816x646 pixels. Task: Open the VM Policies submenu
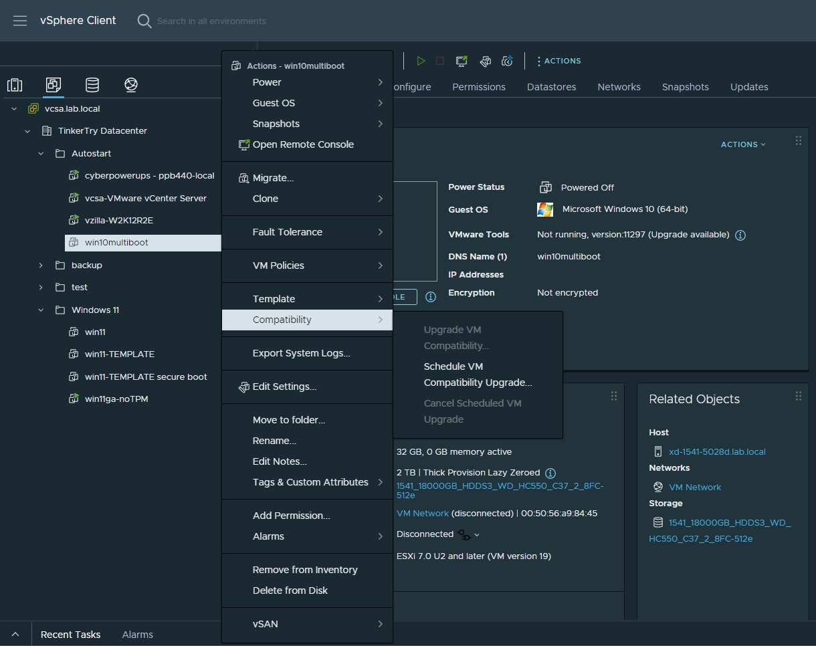[307, 265]
